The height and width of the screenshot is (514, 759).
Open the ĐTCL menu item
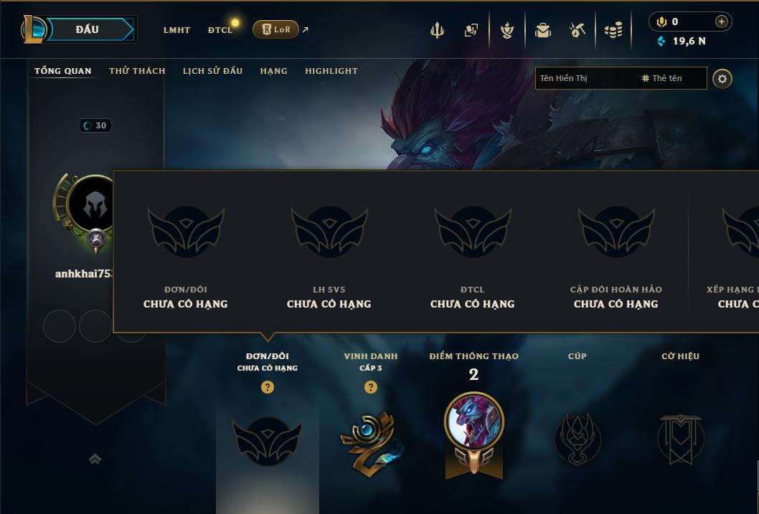point(220,30)
